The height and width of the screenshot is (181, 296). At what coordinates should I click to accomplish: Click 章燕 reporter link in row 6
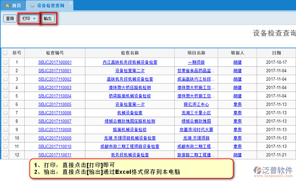click(x=237, y=105)
